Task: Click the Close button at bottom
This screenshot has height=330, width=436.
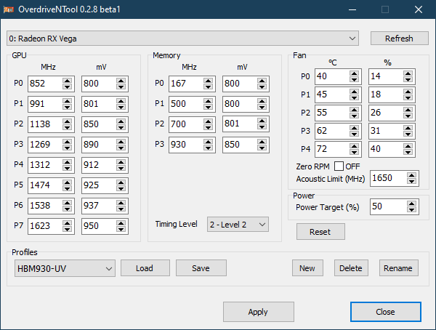Action: tap(386, 312)
